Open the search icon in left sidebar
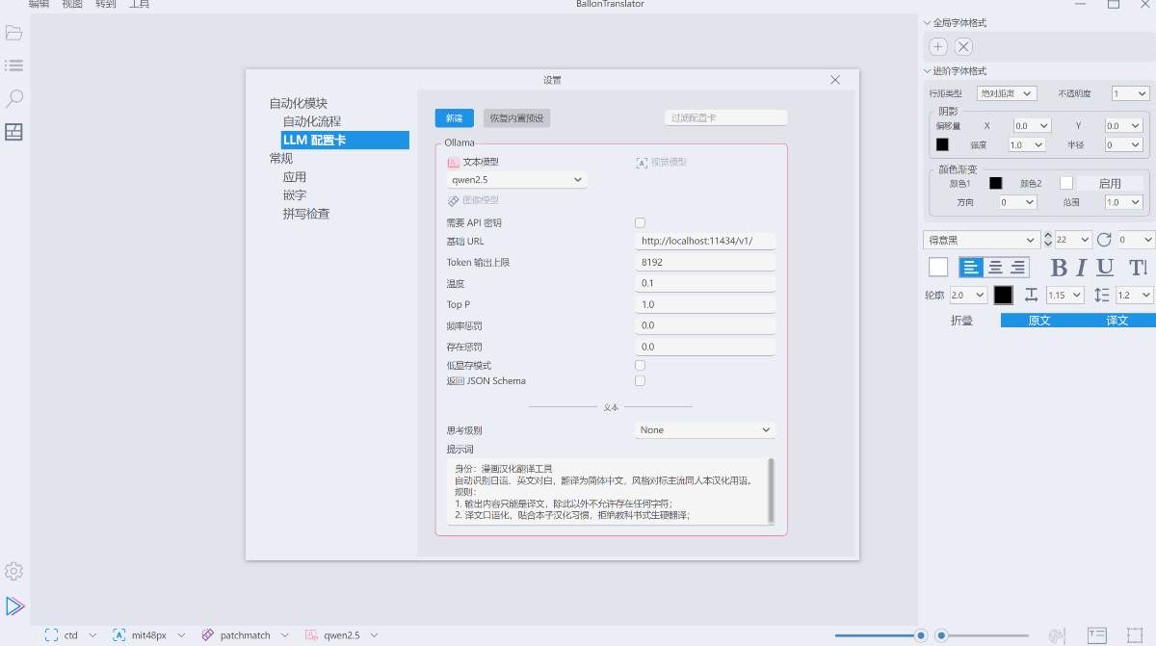This screenshot has width=1156, height=646. coord(13,98)
